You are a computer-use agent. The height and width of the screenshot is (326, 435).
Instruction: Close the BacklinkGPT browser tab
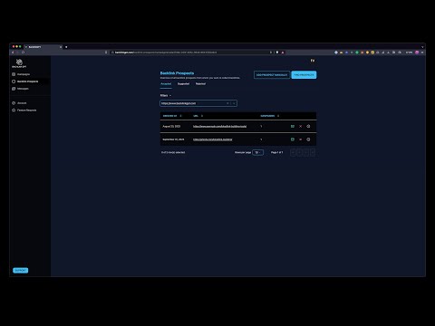(61, 47)
